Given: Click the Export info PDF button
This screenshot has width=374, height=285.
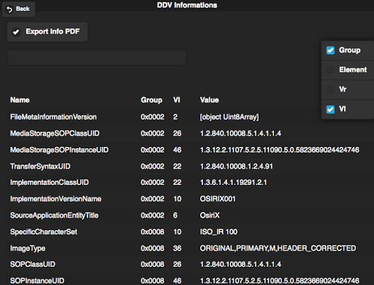Looking at the screenshot, I should tap(47, 31).
